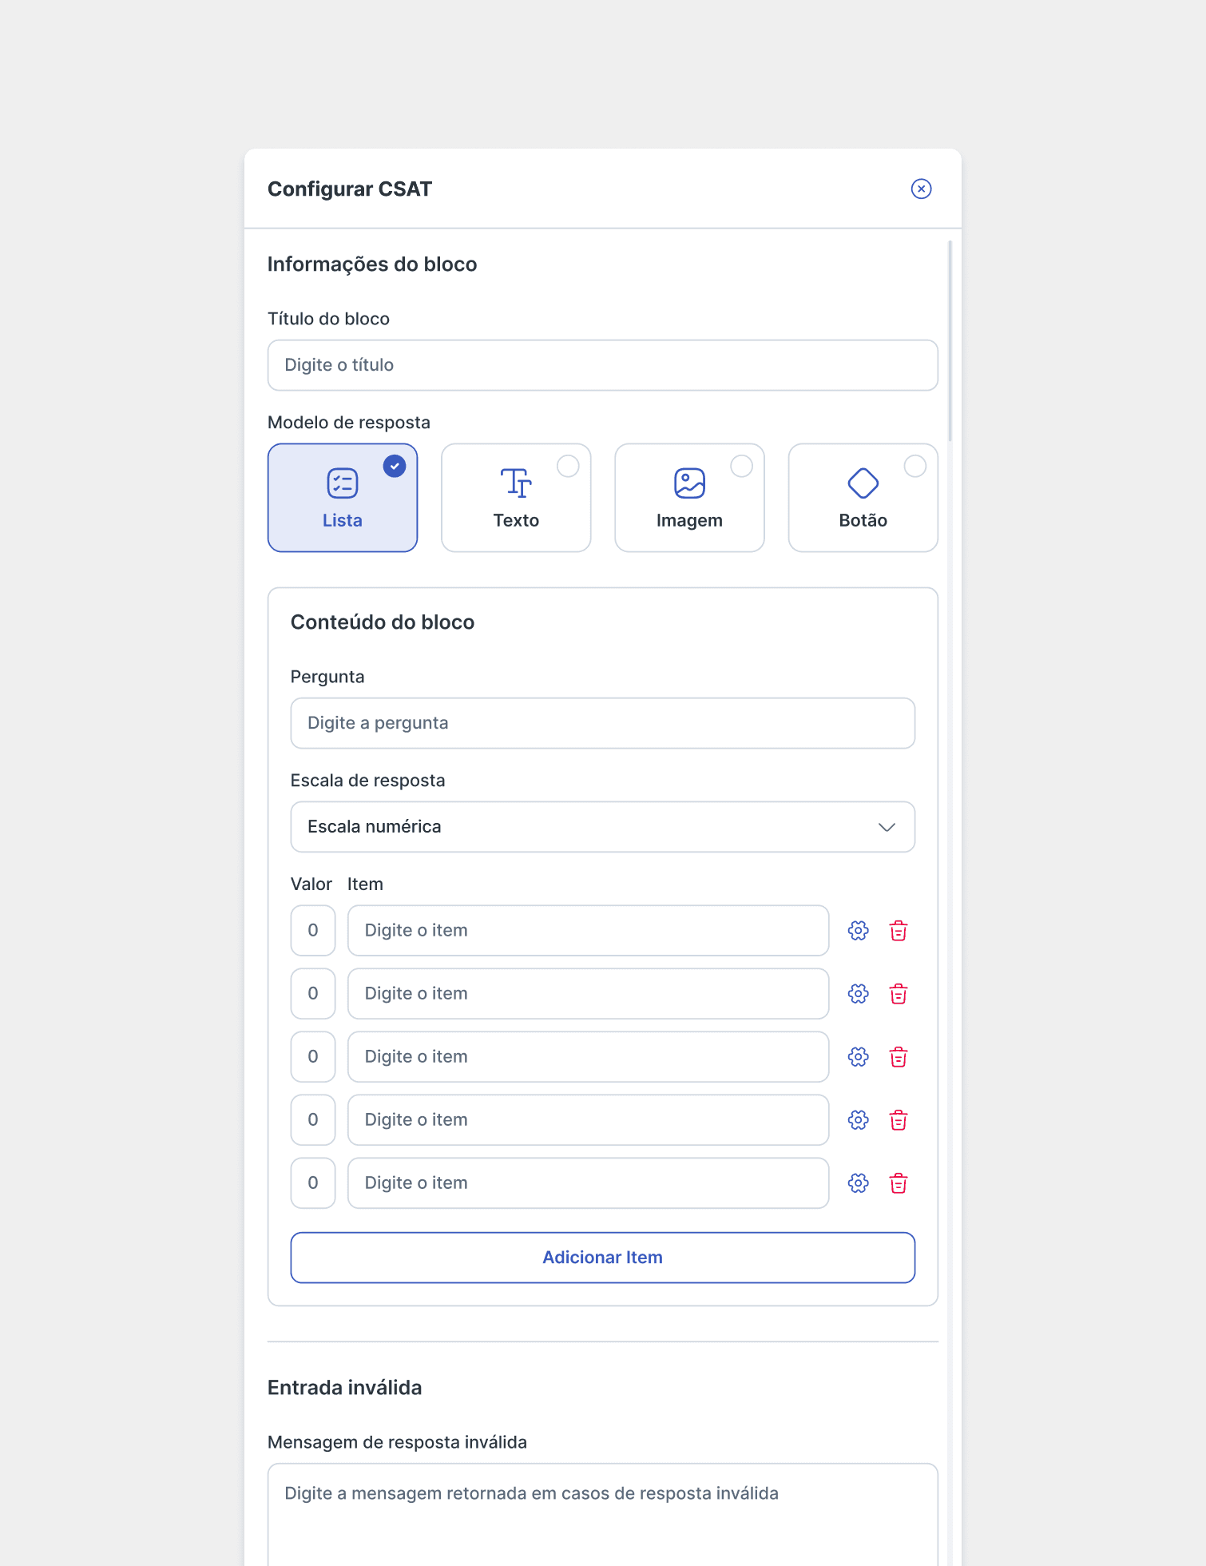The width and height of the screenshot is (1206, 1566).
Task: Select the Texto response model card
Action: pos(516,498)
